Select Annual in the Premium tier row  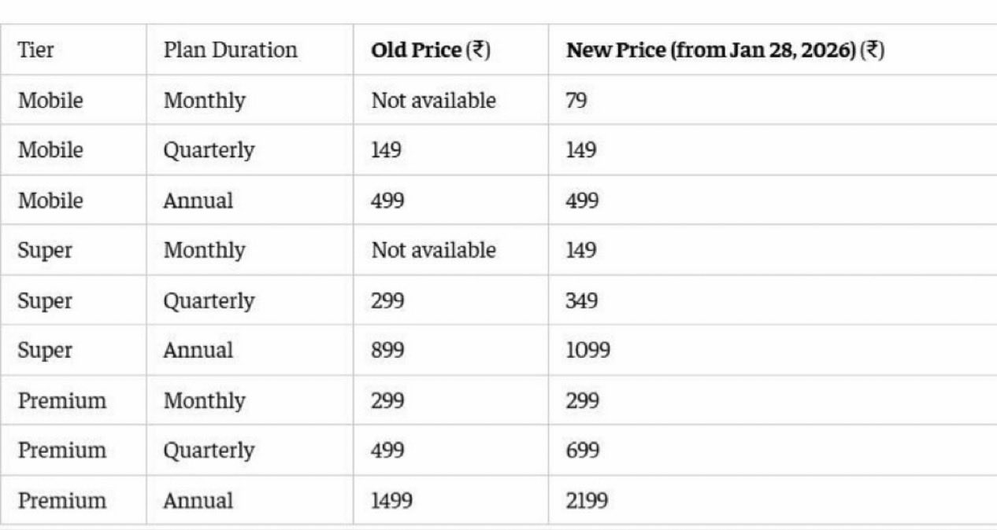[x=198, y=500]
